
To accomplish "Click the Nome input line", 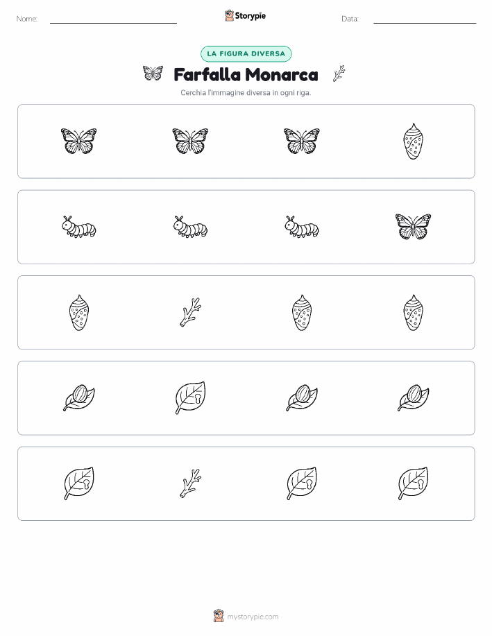I will coord(113,19).
